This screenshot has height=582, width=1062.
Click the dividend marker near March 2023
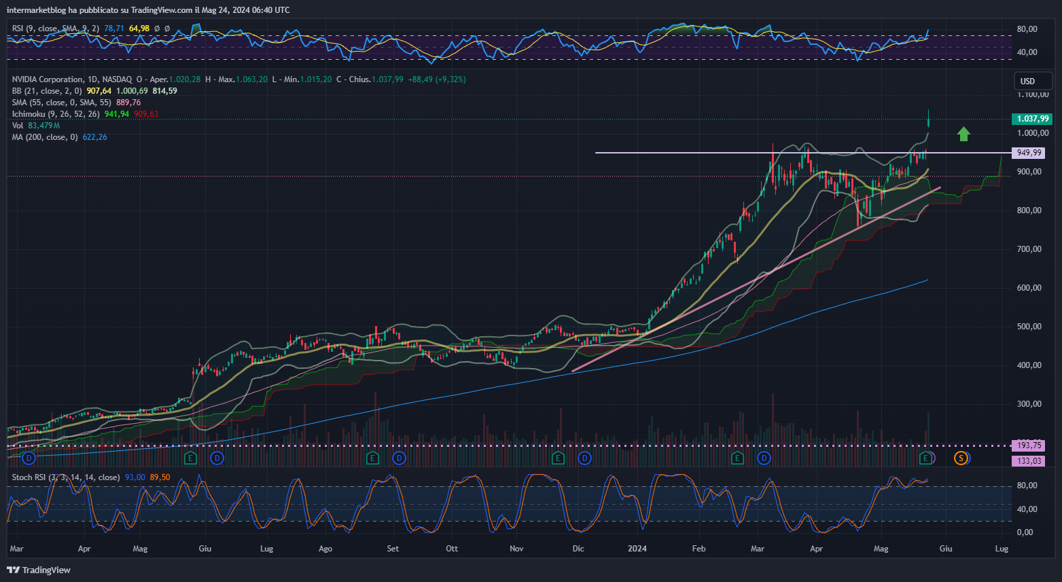pyautogui.click(x=29, y=458)
